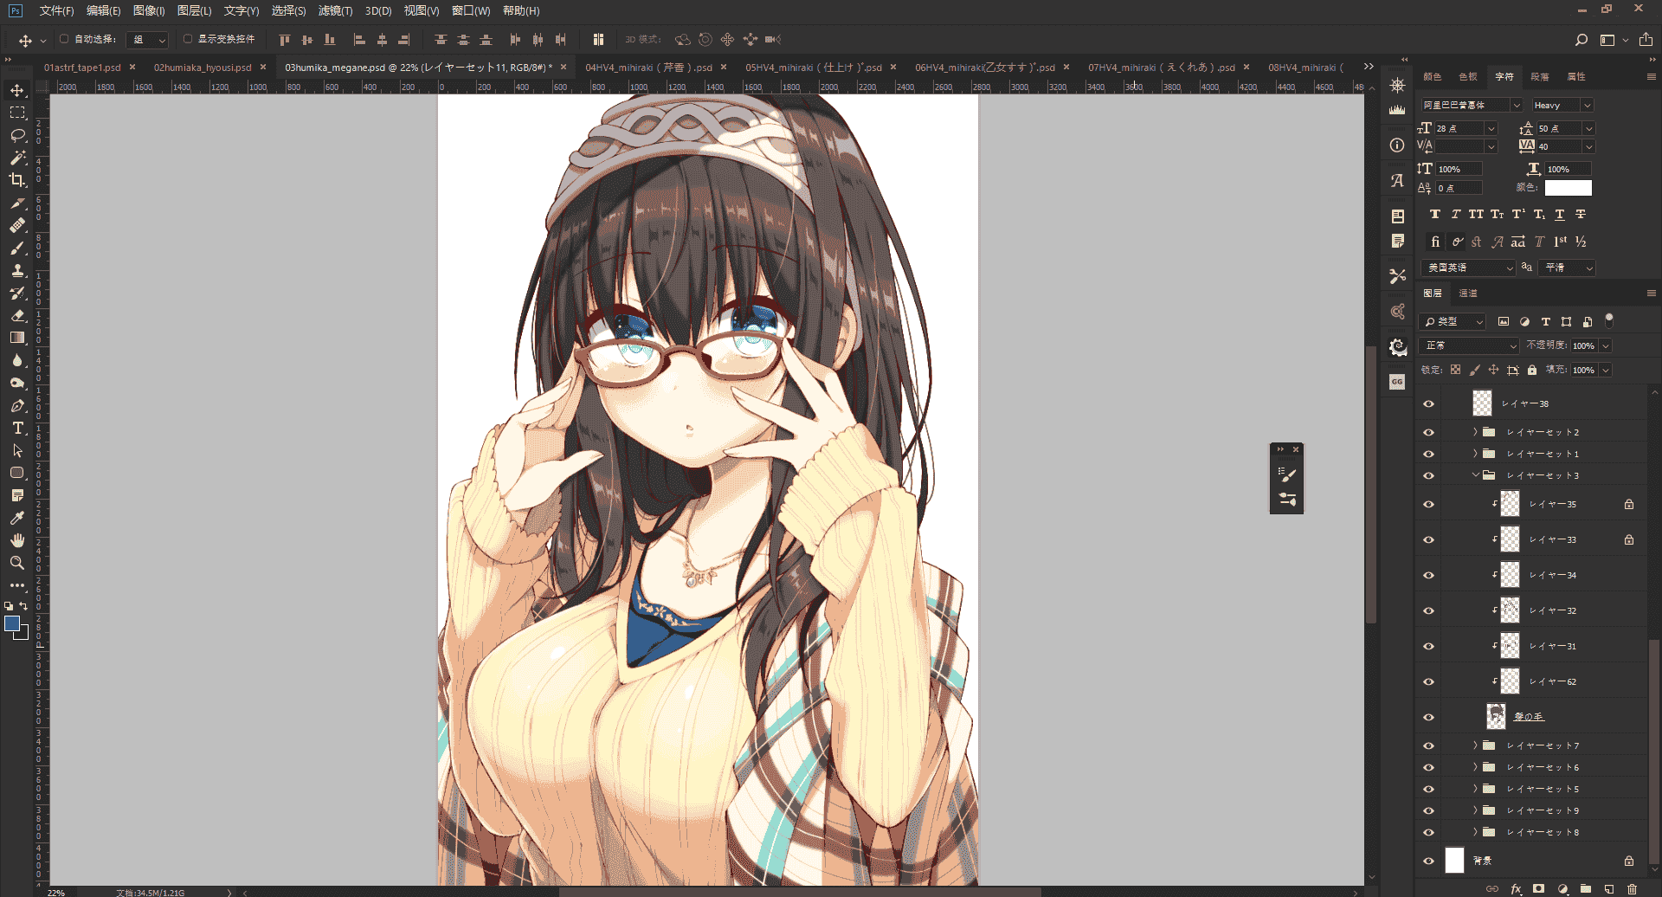Select the Pen tool
Screen dimensions: 1662x897
pyautogui.click(x=17, y=406)
